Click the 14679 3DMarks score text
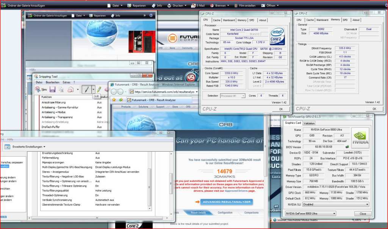 point(224,171)
